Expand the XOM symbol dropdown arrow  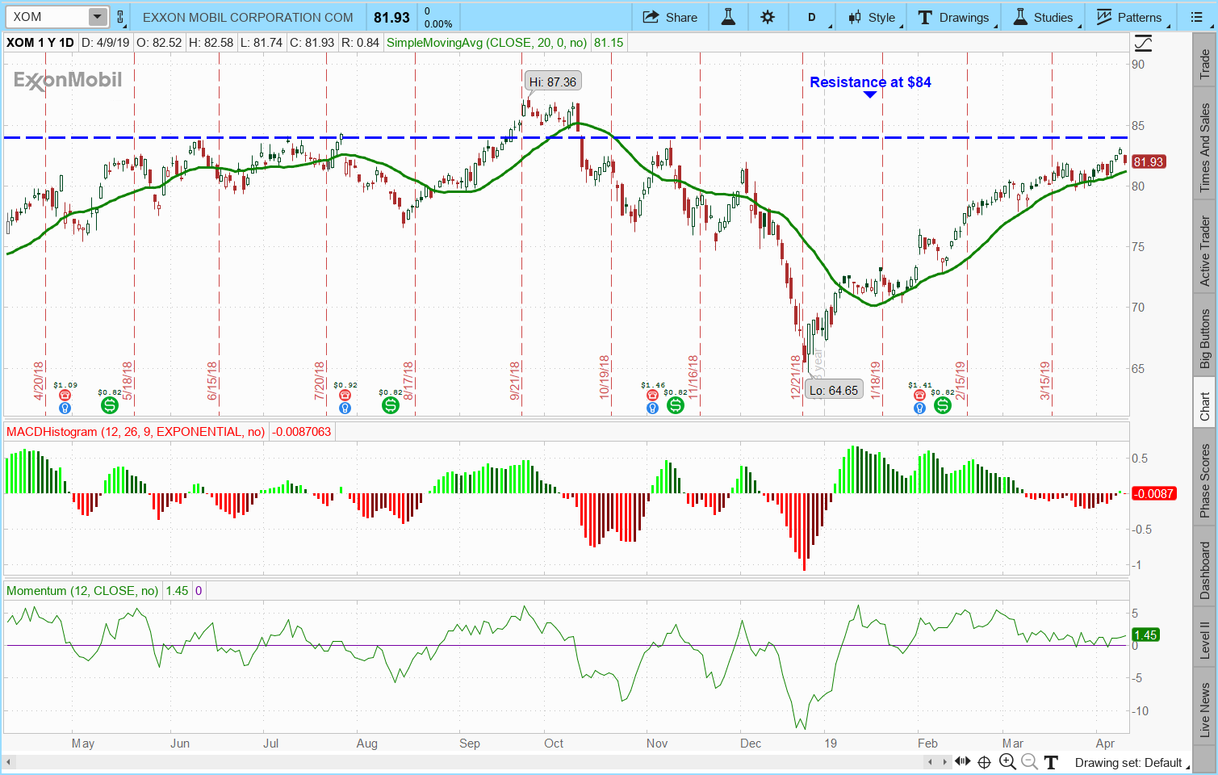[x=97, y=17]
